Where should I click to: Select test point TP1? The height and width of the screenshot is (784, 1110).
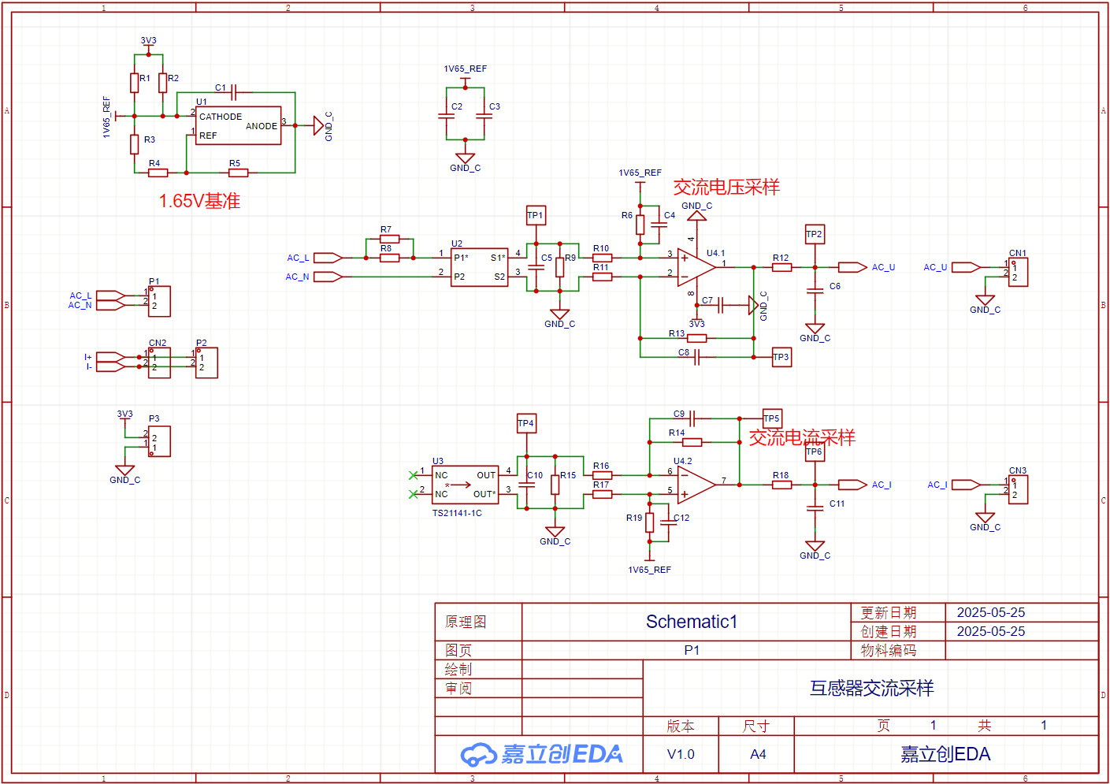click(x=536, y=215)
